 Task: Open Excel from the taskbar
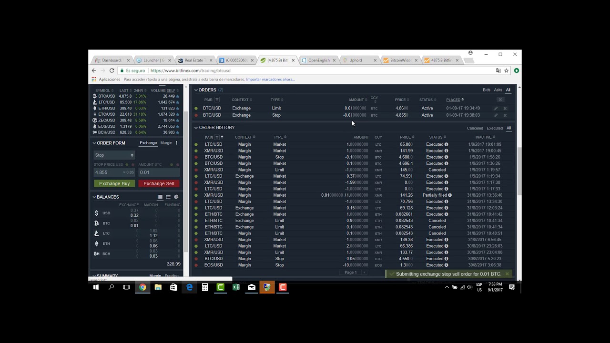(236, 287)
